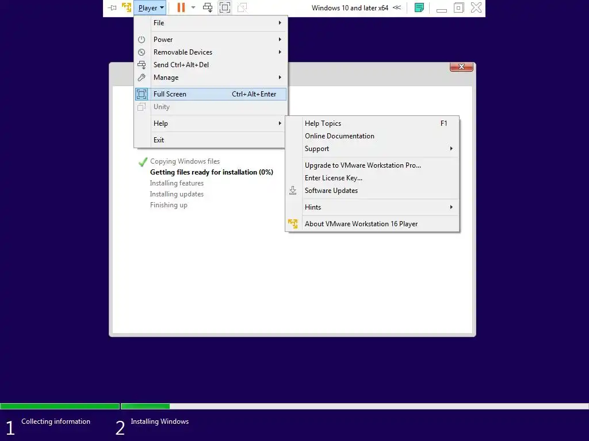Click the greyed Unity menu entry
The width and height of the screenshot is (589, 441).
211,107
